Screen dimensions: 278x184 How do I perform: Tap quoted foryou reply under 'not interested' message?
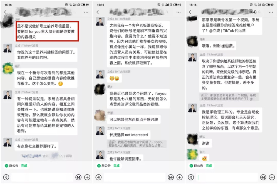pyautogui.click(x=137, y=144)
